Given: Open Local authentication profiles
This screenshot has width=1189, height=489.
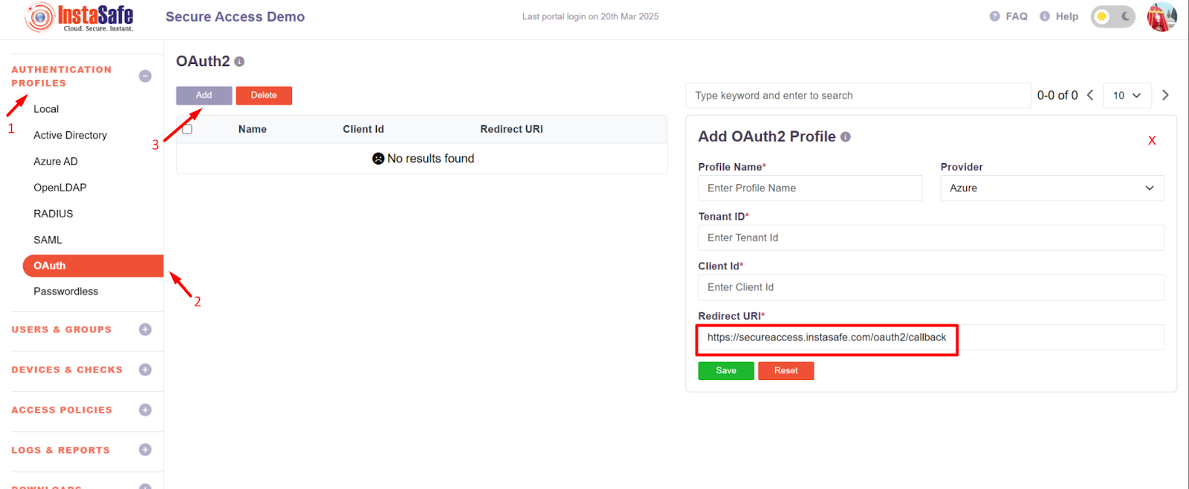Looking at the screenshot, I should click(x=46, y=109).
